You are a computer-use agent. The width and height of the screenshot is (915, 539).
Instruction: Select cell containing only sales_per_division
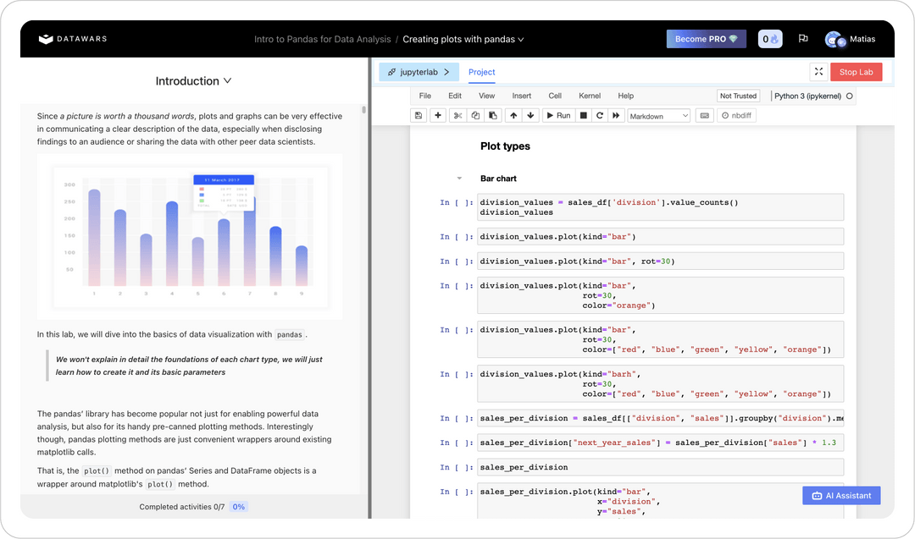pyautogui.click(x=660, y=467)
